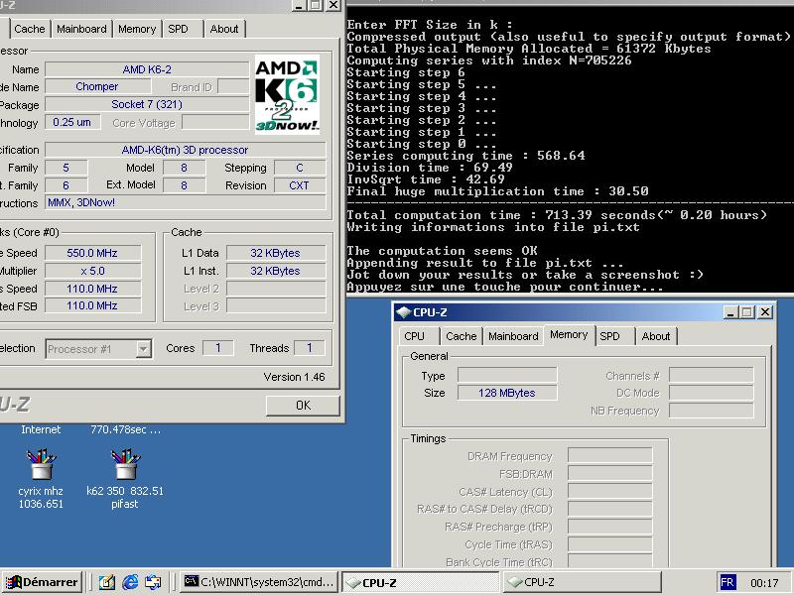The image size is (794, 595).
Task: Click the system clock showing 00:17
Action: pos(764,583)
